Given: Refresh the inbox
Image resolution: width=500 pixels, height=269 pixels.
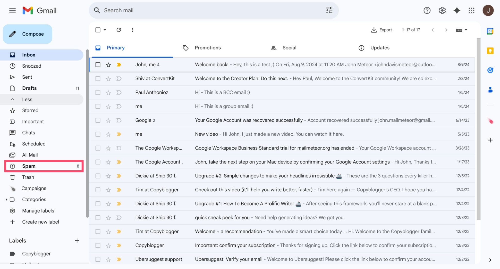Looking at the screenshot, I should [118, 30].
